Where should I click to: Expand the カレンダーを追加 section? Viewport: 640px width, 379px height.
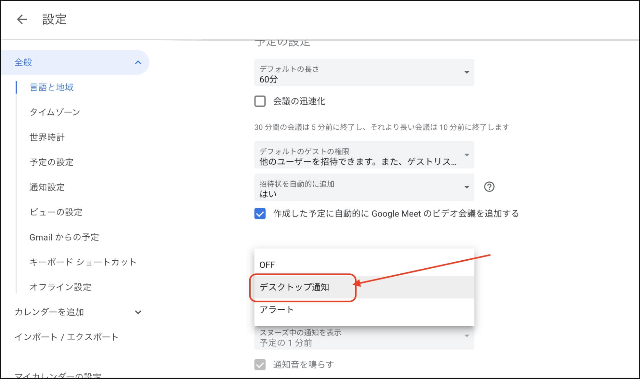point(138,312)
